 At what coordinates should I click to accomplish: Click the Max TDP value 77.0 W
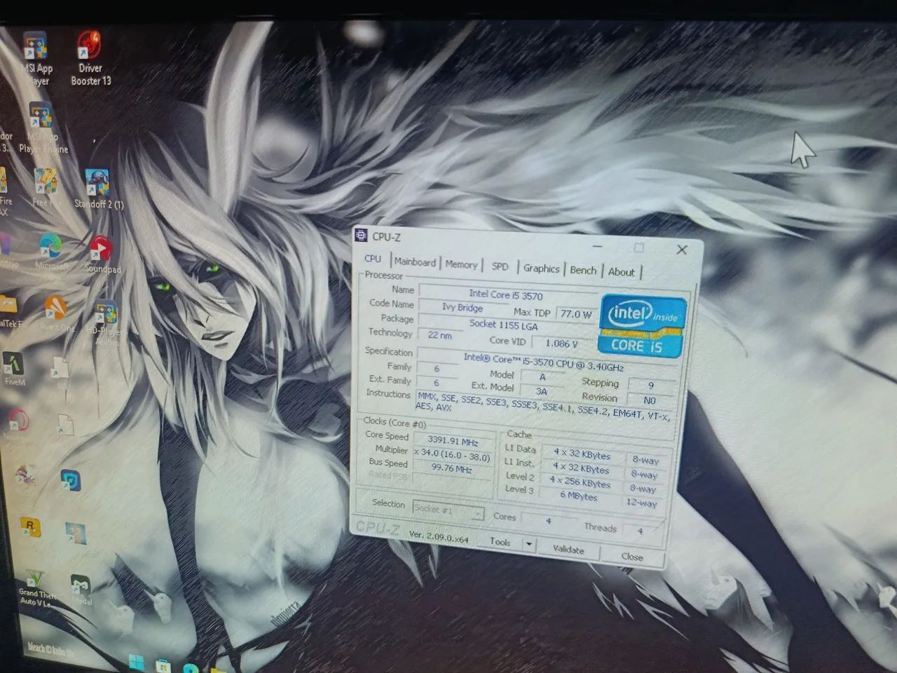(x=575, y=314)
